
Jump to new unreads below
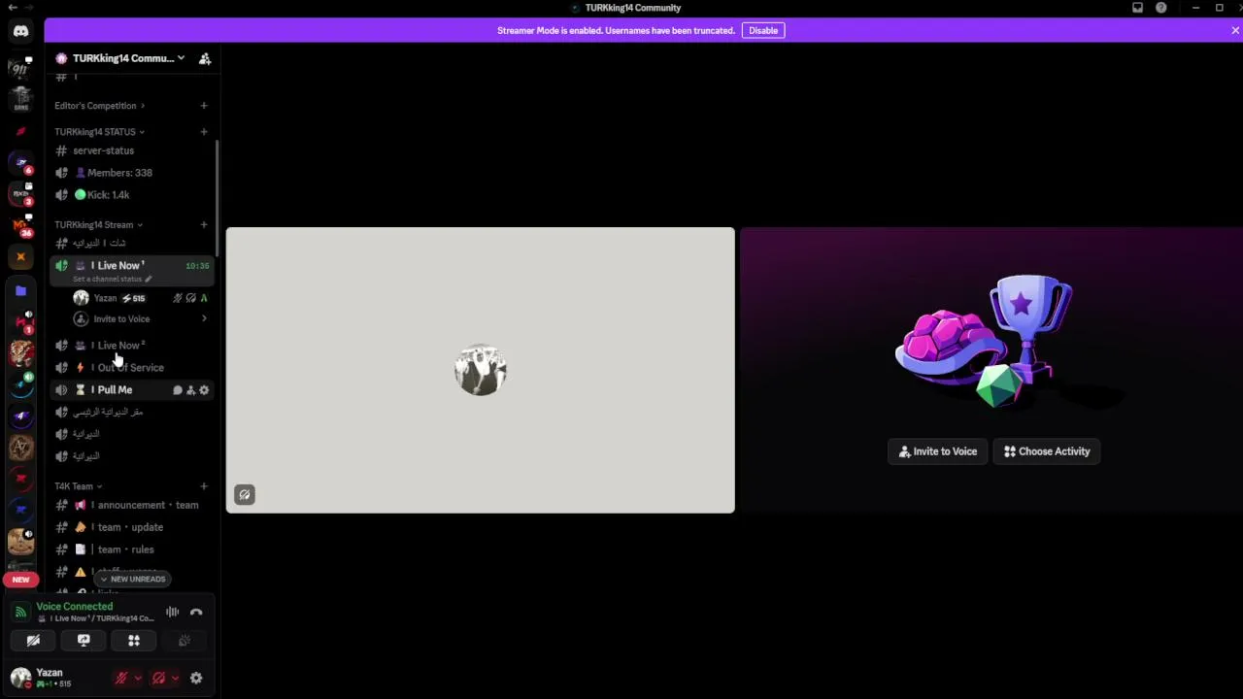point(133,580)
